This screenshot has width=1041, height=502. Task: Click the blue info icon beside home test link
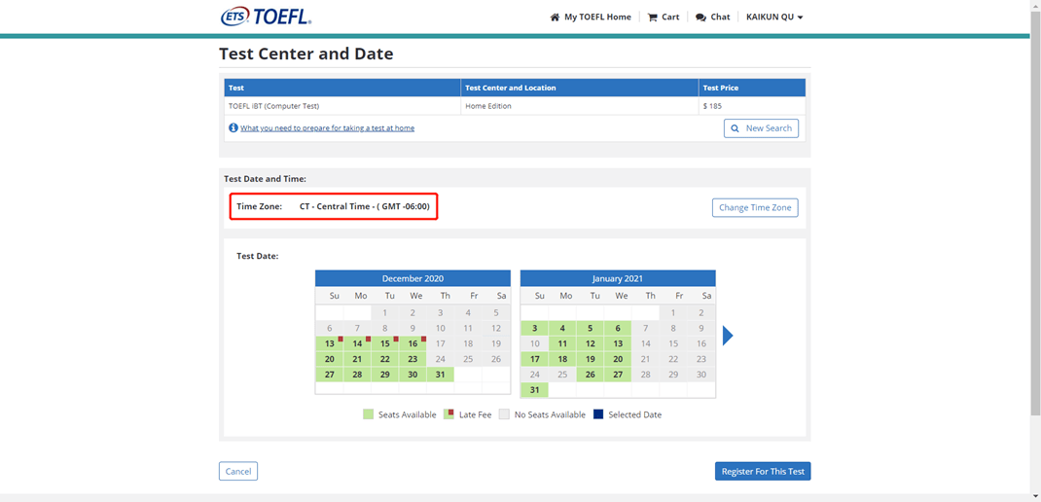click(233, 127)
